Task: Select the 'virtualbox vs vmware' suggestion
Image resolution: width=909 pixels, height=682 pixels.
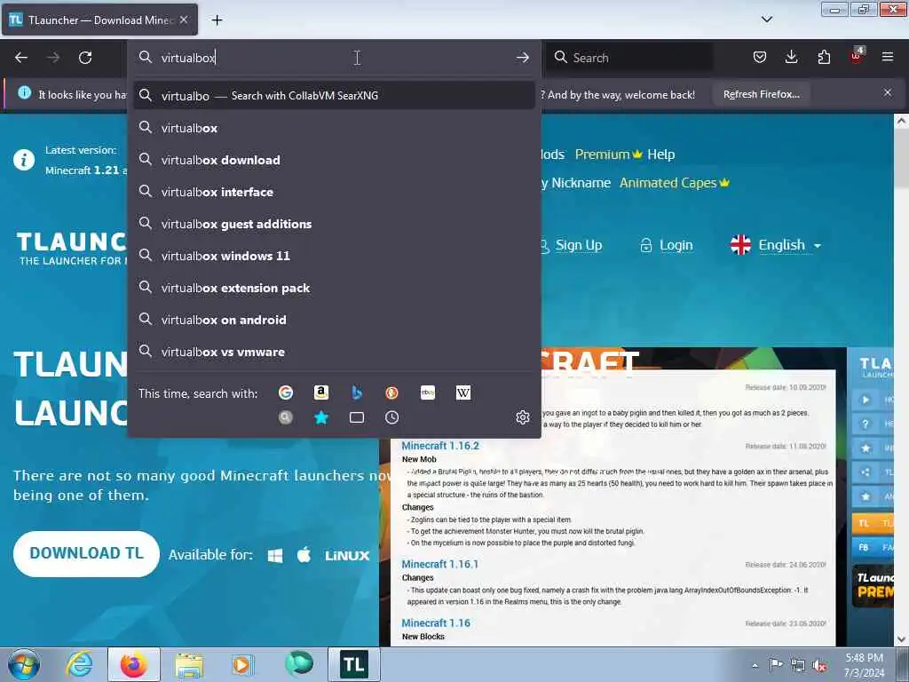Action: (x=334, y=352)
